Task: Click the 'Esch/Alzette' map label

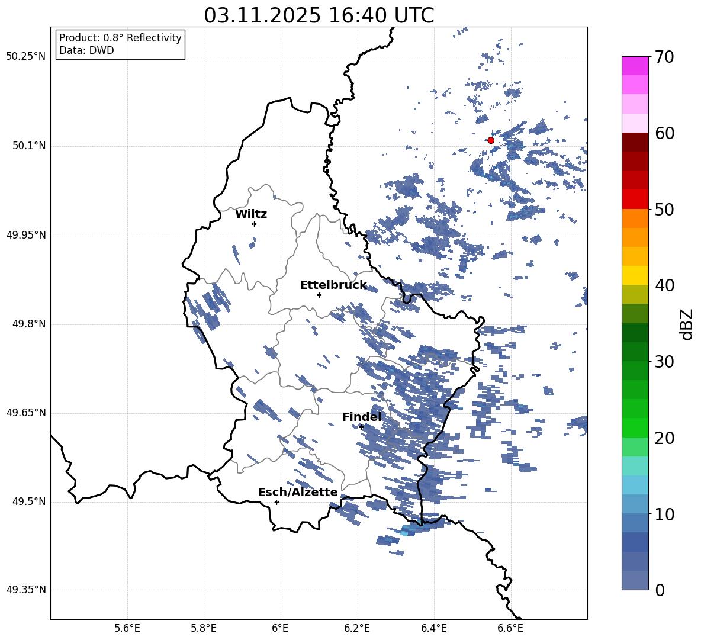Action: pyautogui.click(x=298, y=492)
